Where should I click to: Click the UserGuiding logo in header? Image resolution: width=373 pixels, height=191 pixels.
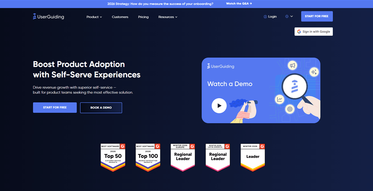point(48,16)
